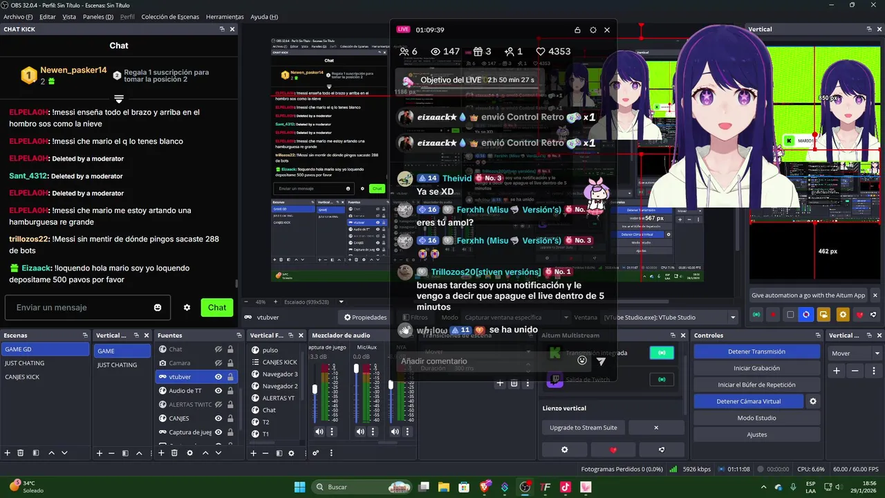Open Archivo menu
885x498 pixels.
(x=18, y=17)
